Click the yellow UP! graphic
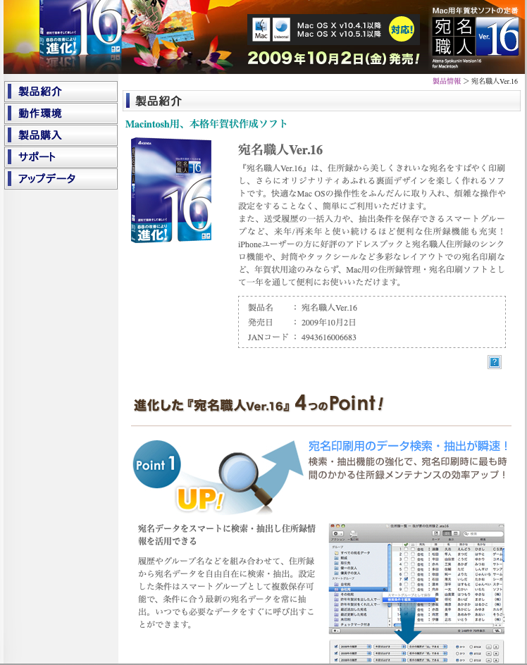The height and width of the screenshot is (665, 527). (x=200, y=499)
